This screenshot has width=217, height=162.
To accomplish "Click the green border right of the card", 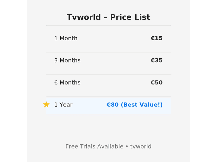I will pos(203,81).
